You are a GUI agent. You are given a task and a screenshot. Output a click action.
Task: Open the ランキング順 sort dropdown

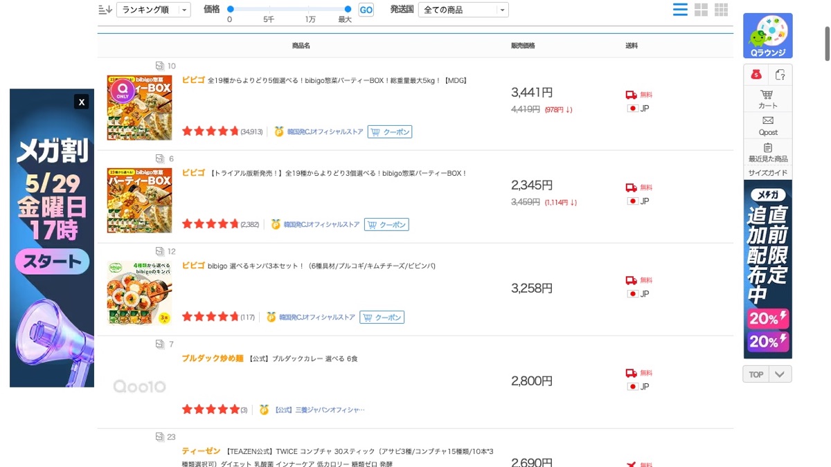(x=153, y=10)
